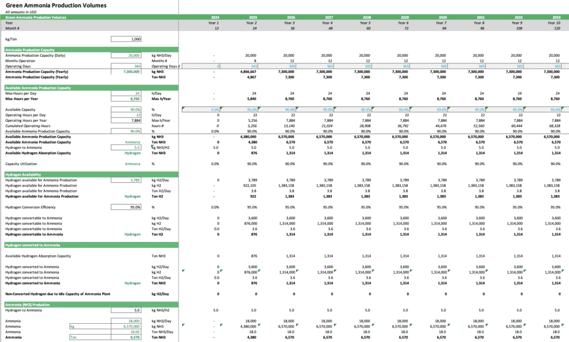The height and width of the screenshot is (342, 569).
Task: Select the 'Month #' row label
Action: 12,28
